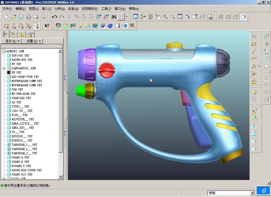Toggle datum axes display
Image resolution: width=271 pixels, height=197 pixels.
[14, 26]
